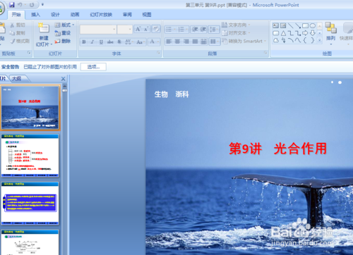Open the Columns dropdown

(214, 42)
